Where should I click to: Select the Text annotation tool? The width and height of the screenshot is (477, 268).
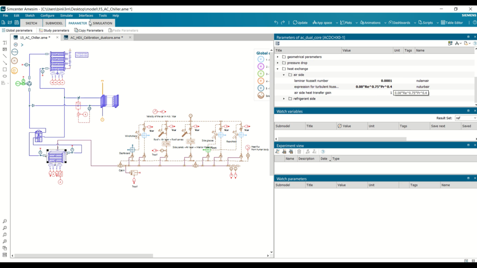pos(5,43)
